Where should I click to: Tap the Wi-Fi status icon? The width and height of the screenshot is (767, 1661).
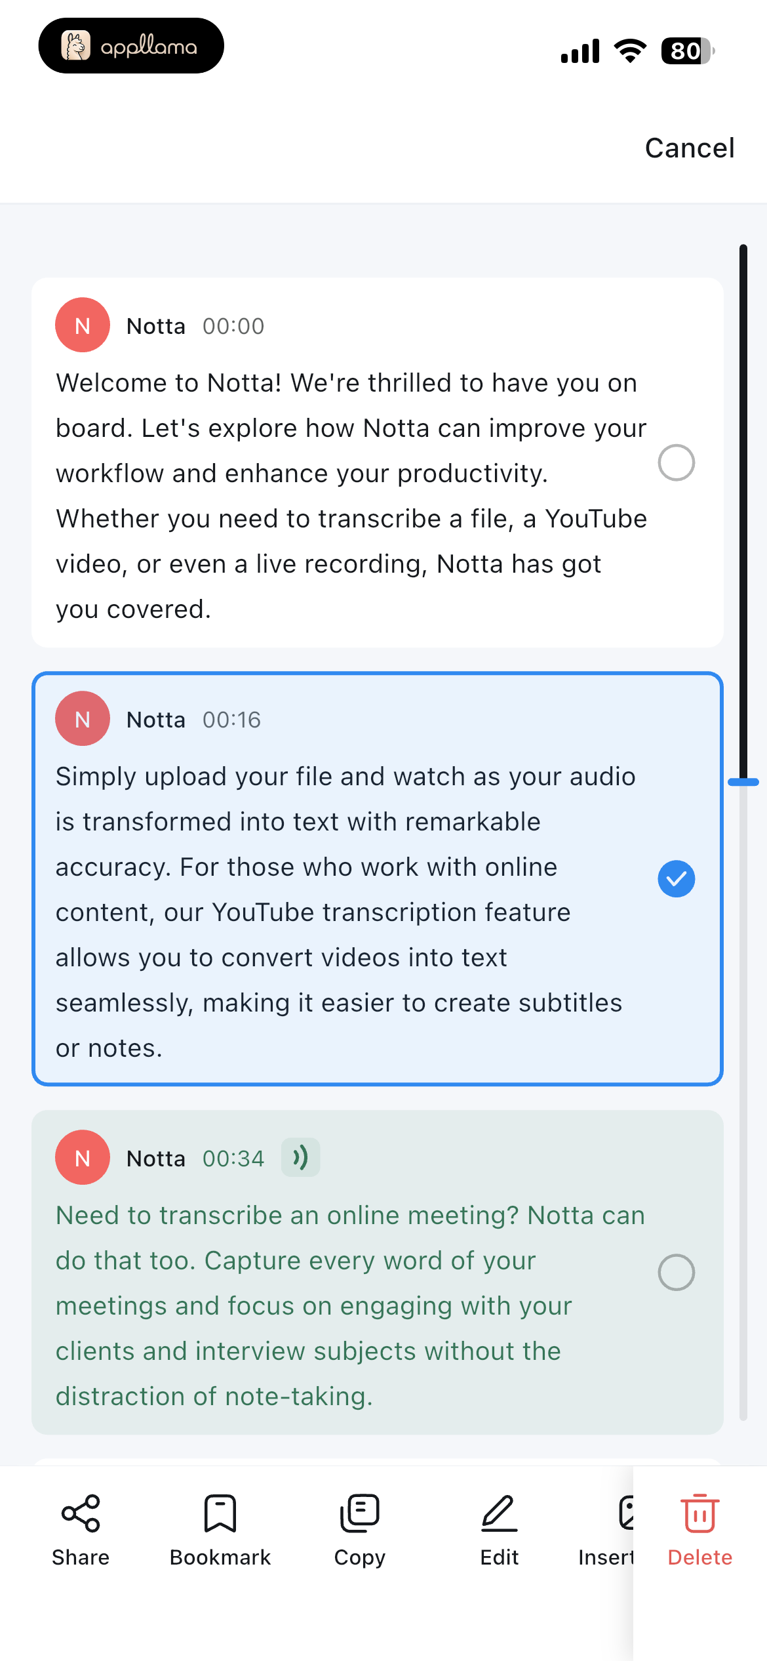[630, 51]
